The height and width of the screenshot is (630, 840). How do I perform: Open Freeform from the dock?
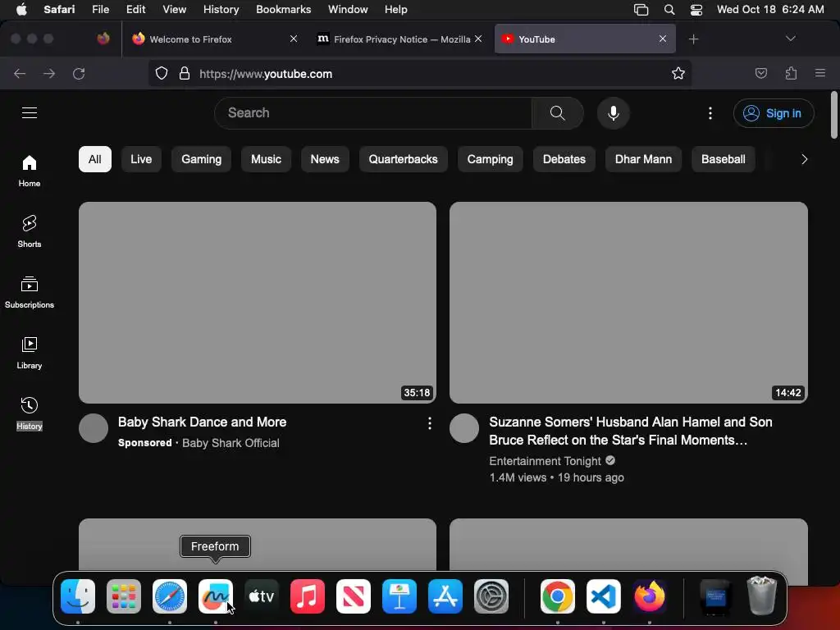(x=216, y=596)
